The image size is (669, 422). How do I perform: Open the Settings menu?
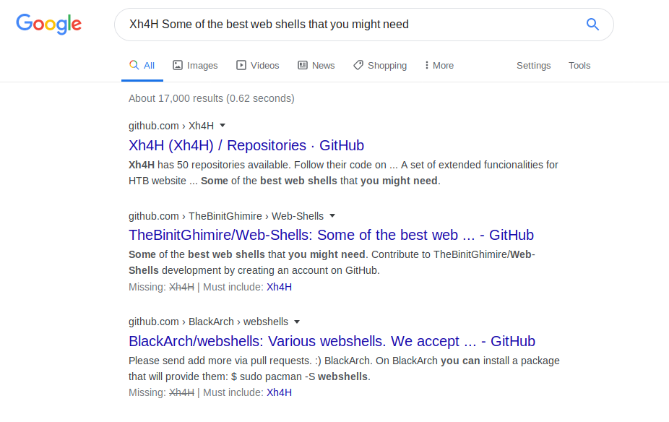coord(533,65)
